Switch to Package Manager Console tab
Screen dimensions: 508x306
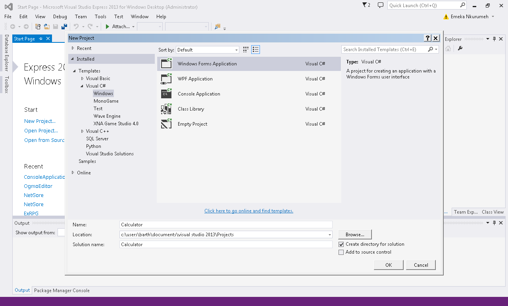[62, 291]
